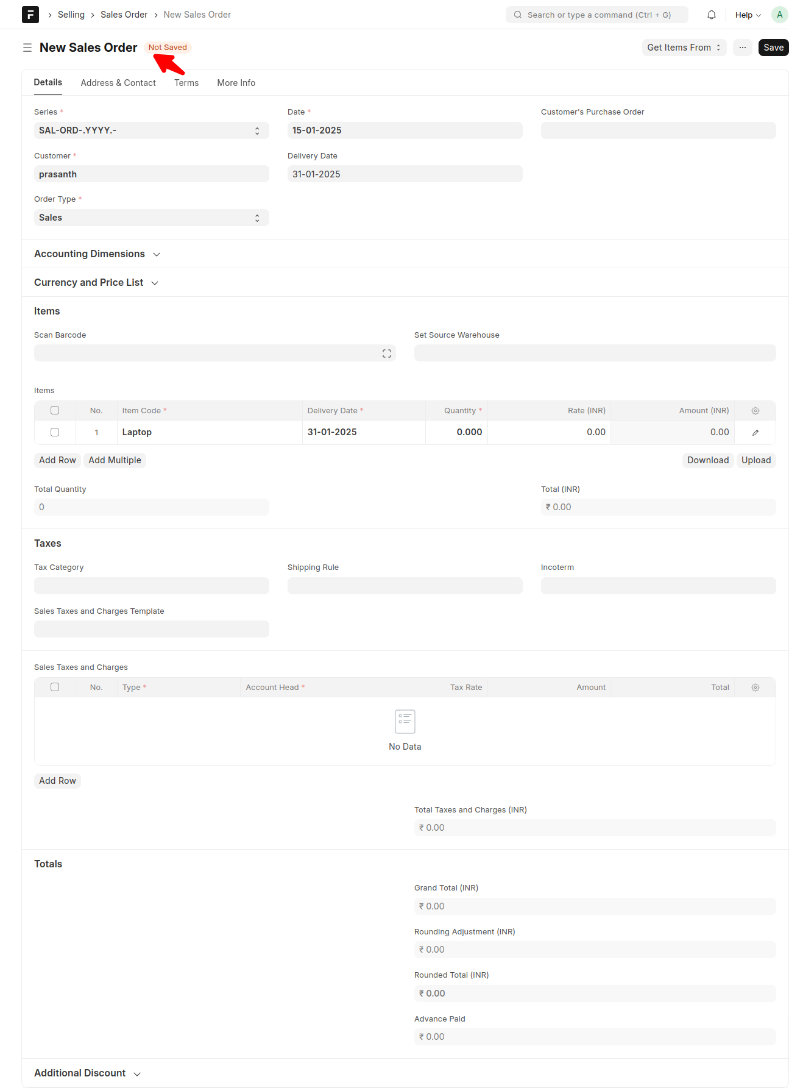
Task: Expand Additional Discount section
Action: coord(88,1073)
